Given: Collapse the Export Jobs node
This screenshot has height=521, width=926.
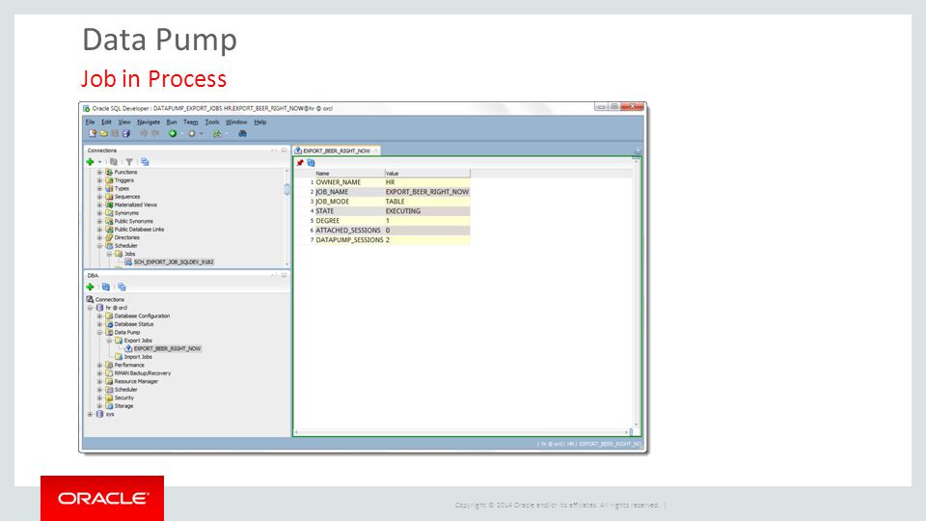Looking at the screenshot, I should (x=109, y=341).
